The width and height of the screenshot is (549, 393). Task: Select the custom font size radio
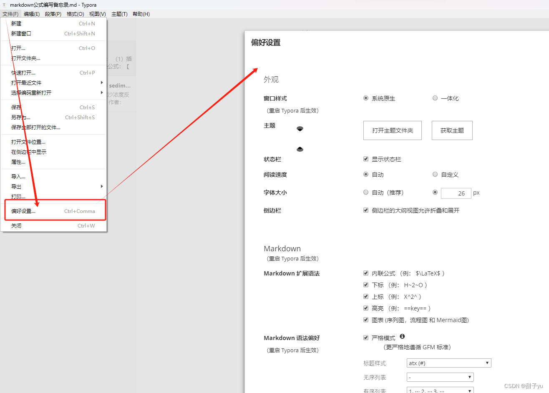tap(435, 193)
